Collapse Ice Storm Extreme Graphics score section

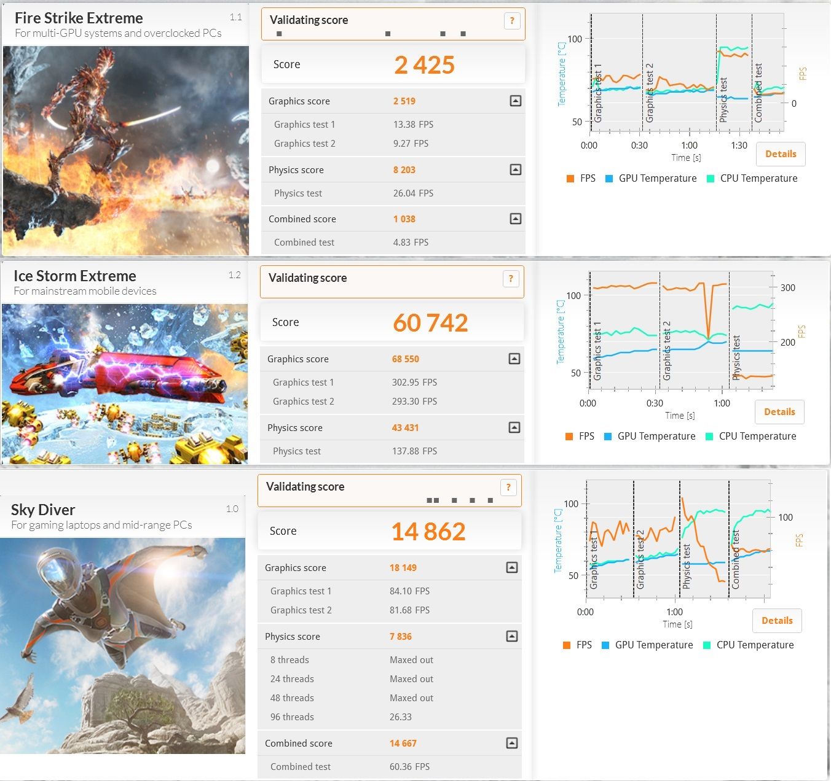pyautogui.click(x=514, y=359)
